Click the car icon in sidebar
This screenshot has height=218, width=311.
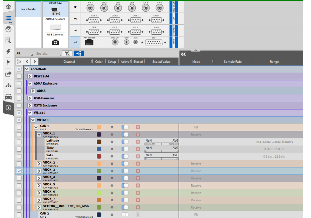[x=8, y=96]
